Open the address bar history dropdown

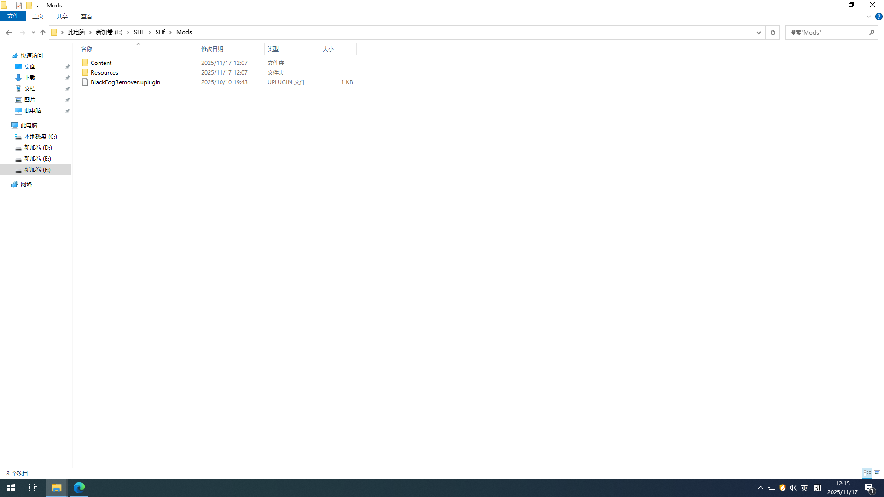coord(758,32)
